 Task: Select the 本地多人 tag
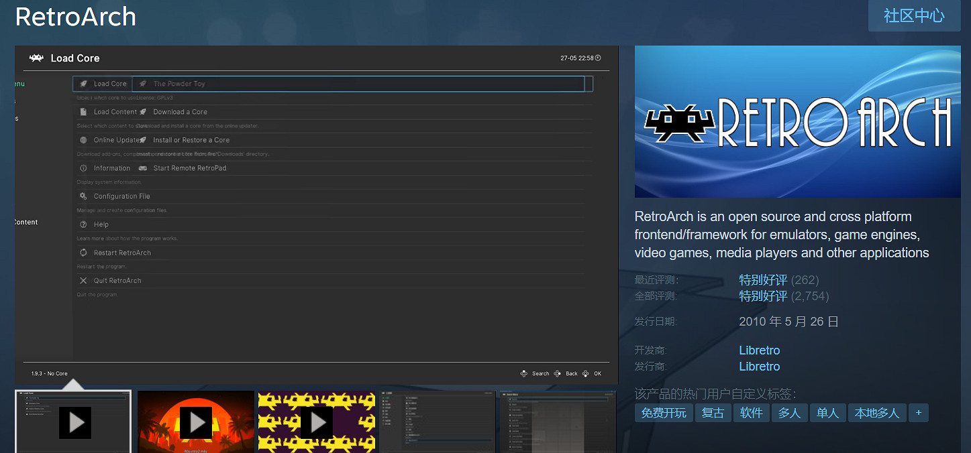click(876, 413)
